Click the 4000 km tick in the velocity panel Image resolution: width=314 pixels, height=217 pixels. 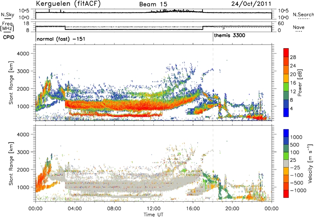tap(23, 134)
